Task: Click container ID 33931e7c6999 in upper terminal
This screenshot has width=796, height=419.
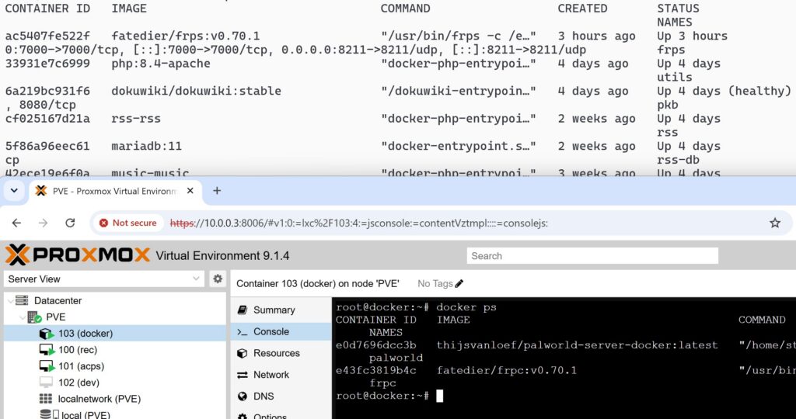Action: pyautogui.click(x=47, y=64)
